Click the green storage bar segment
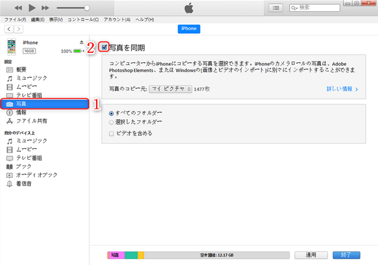 point(131,255)
